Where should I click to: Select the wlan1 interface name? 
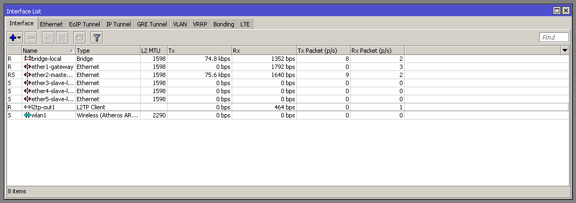(39, 115)
